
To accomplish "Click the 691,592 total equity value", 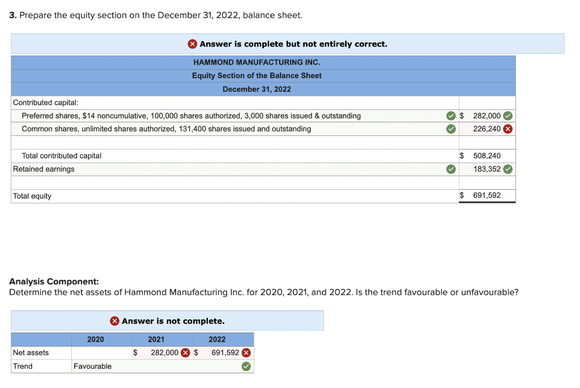I will pyautogui.click(x=487, y=195).
